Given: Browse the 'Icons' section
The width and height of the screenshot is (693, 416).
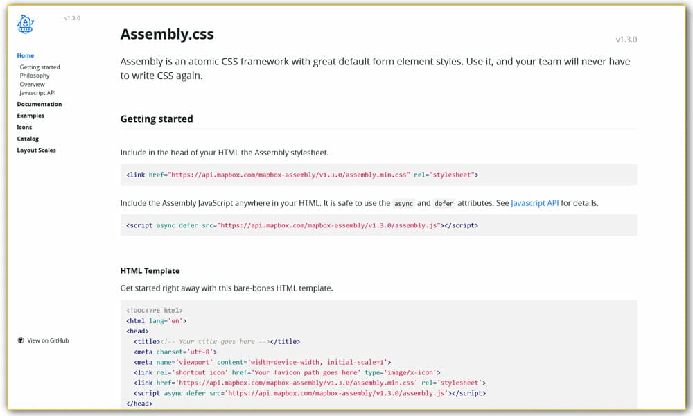Looking at the screenshot, I should tap(24, 127).
